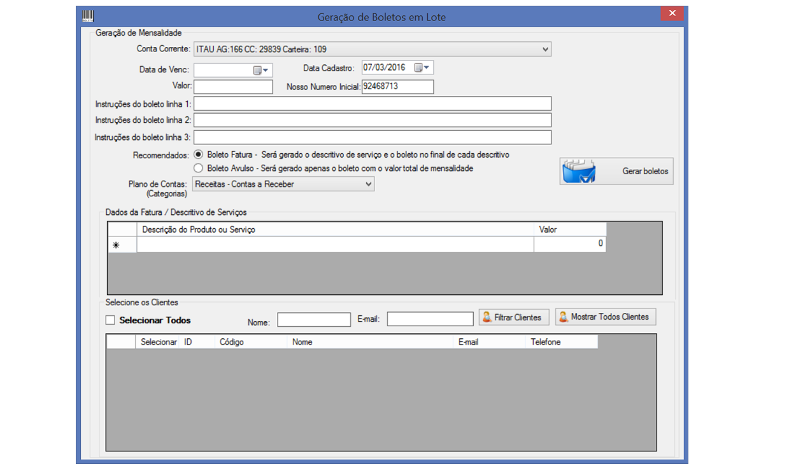Viewport: 796px width, 466px height.
Task: Select the Boleto Fatura radio option
Action: pos(199,154)
